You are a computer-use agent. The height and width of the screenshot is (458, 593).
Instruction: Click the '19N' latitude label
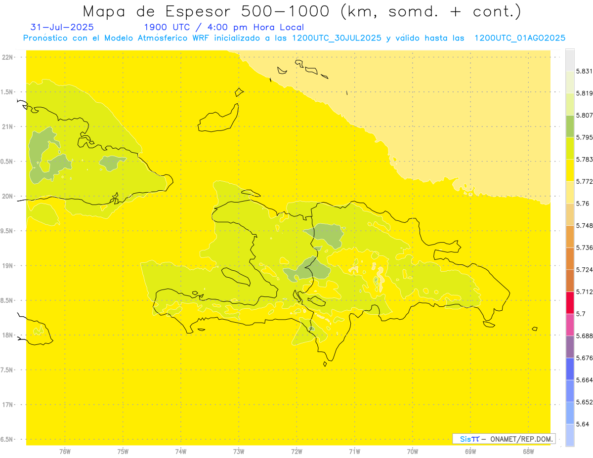(x=8, y=266)
